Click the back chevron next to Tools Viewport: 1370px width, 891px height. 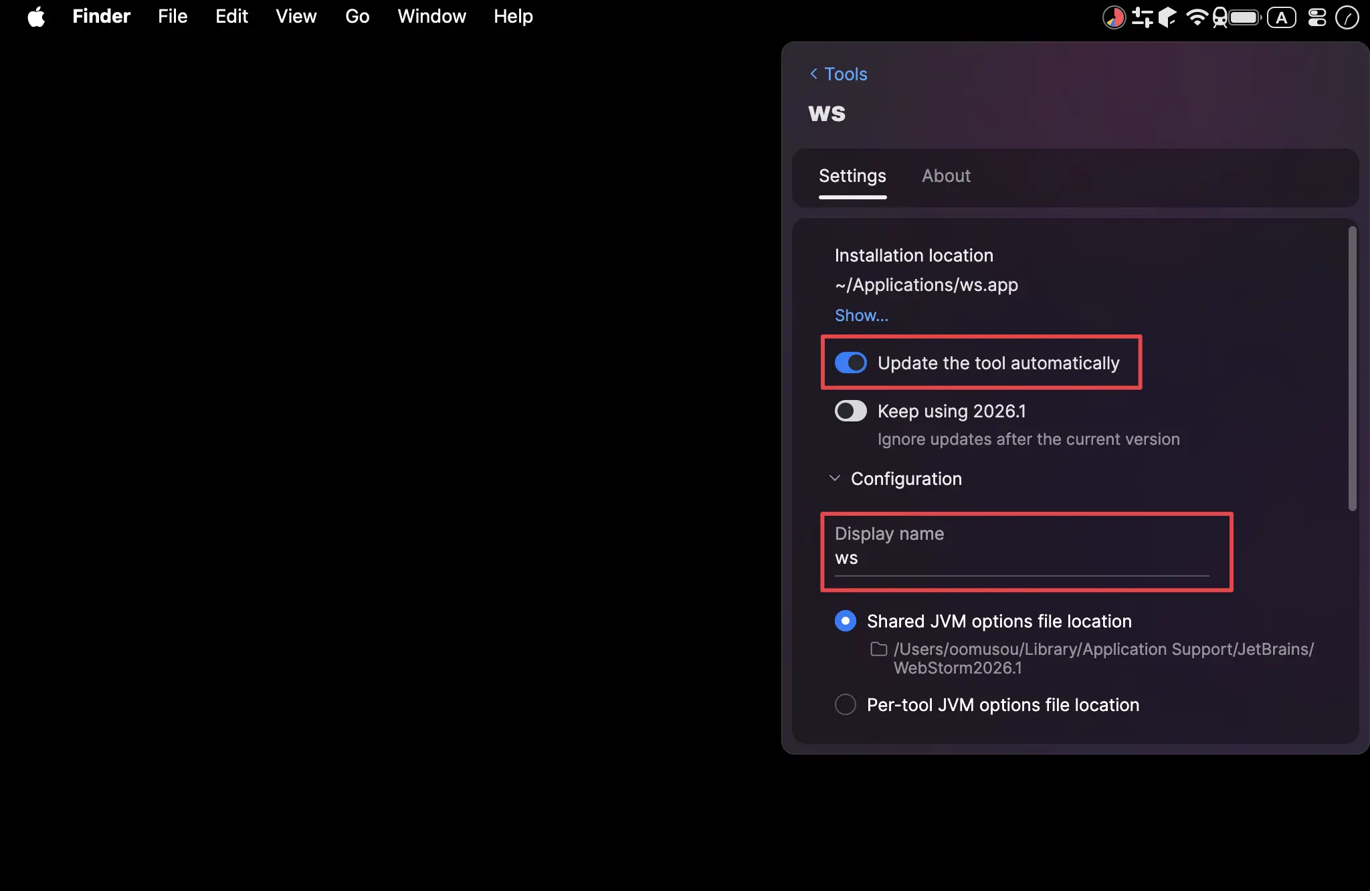pos(813,74)
